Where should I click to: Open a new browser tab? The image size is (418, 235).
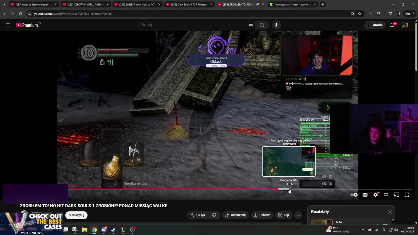323,5
